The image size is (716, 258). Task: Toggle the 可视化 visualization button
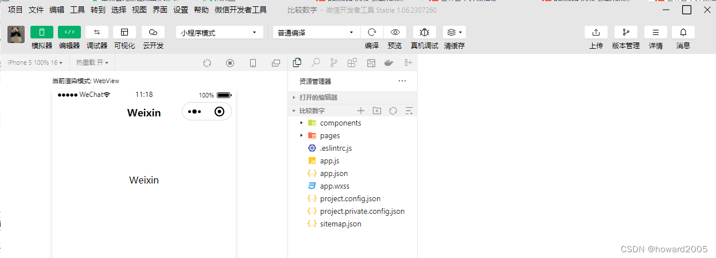pos(124,32)
